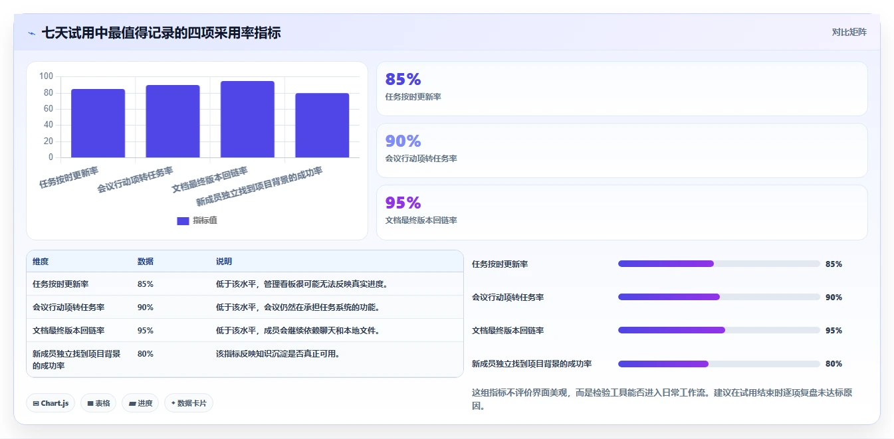The height and width of the screenshot is (439, 894).
Task: Click the 维度 table column header
Action: [41, 262]
